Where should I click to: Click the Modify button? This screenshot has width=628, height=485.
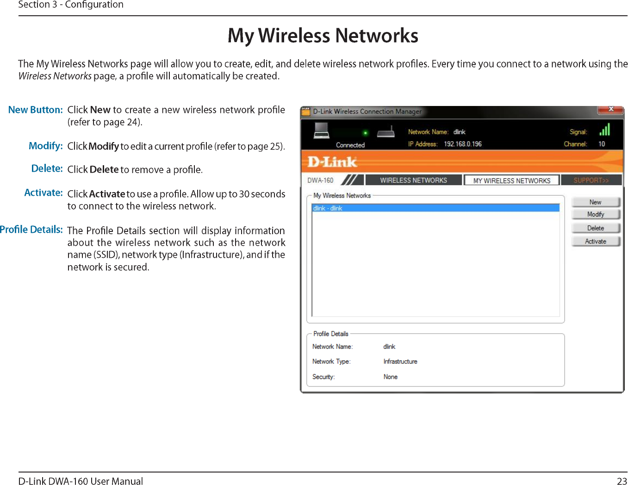[596, 214]
